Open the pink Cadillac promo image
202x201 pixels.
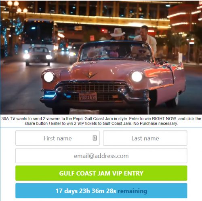point(101,57)
